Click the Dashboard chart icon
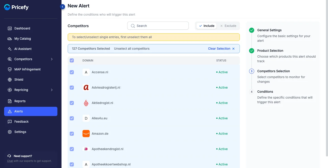328x168 pixels. (10, 28)
